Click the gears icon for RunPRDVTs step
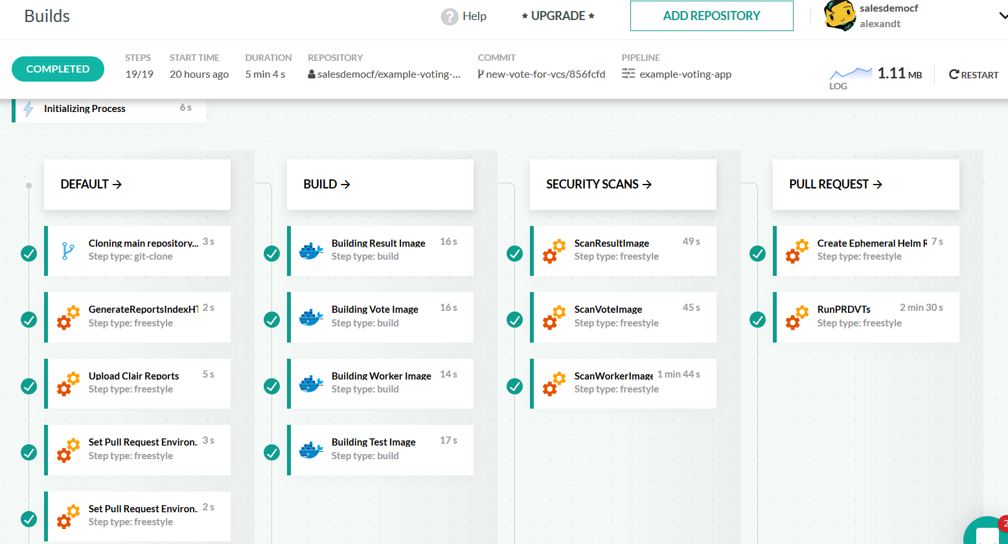The image size is (1008, 544). click(x=797, y=317)
